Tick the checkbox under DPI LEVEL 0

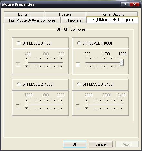18,64
